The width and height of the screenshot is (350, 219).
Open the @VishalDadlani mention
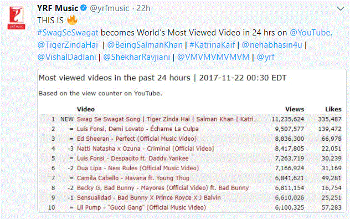67,57
